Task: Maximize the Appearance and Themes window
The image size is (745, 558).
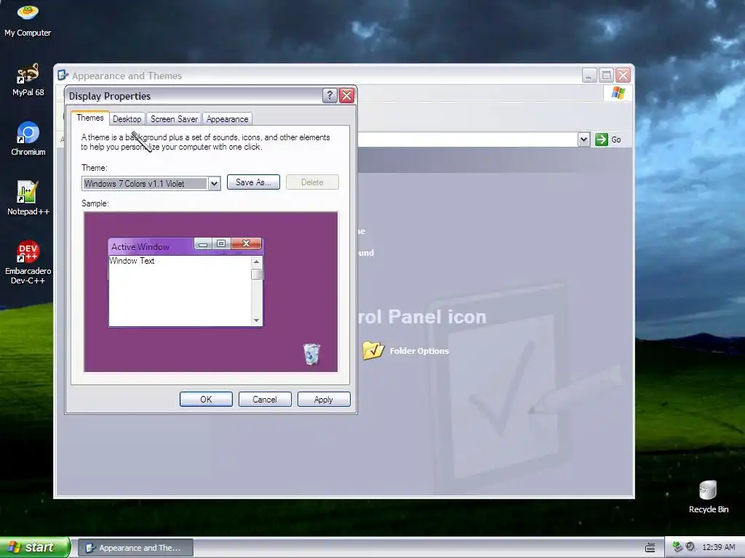Action: pos(606,76)
